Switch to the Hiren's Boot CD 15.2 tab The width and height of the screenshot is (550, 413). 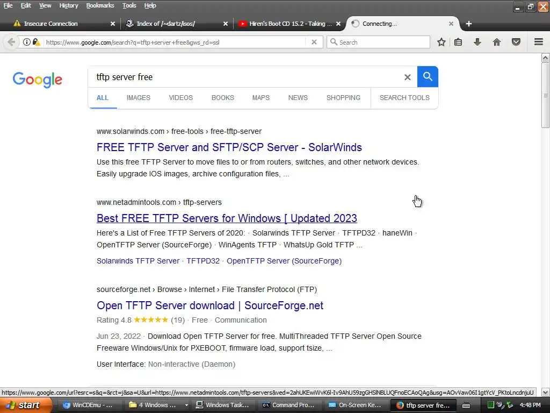(x=288, y=24)
